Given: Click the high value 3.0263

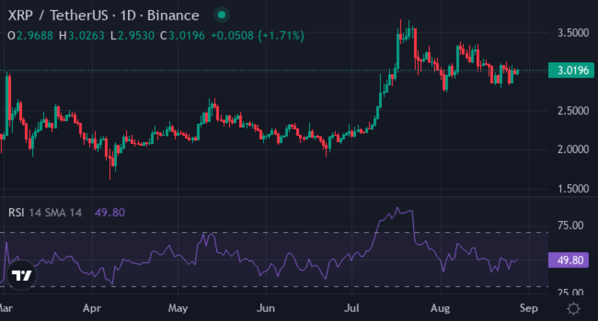Looking at the screenshot, I should pyautogui.click(x=86, y=36).
